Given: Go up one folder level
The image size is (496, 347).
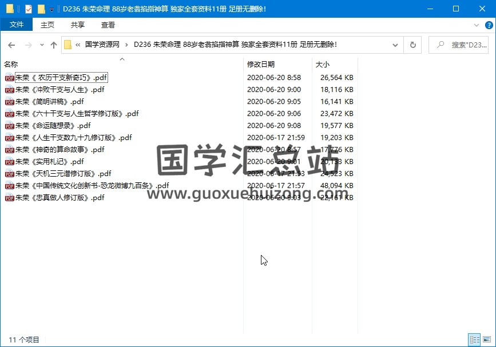Looking at the screenshot, I should (54, 45).
